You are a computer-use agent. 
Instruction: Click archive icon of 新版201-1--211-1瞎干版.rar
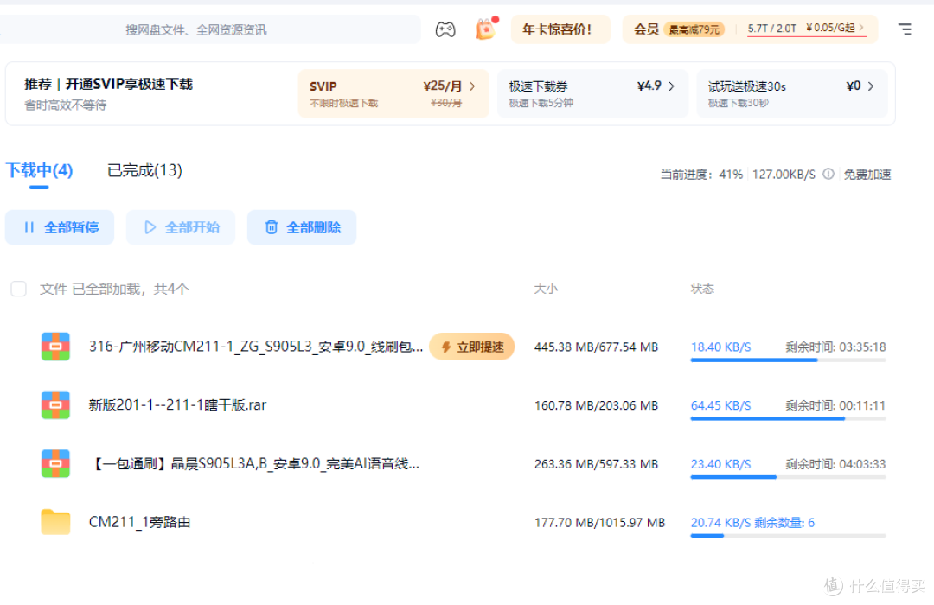55,405
